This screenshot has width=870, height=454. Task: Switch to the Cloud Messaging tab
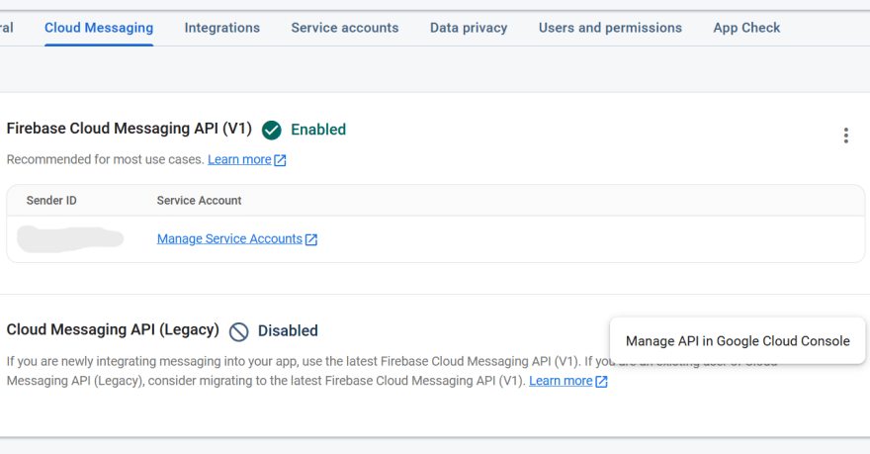99,28
